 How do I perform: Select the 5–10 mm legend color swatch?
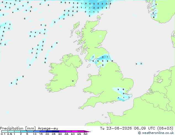coord(30,131)
